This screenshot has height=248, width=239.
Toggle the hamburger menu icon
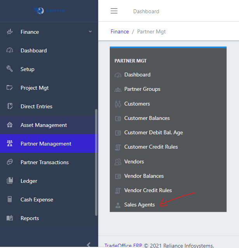(114, 11)
